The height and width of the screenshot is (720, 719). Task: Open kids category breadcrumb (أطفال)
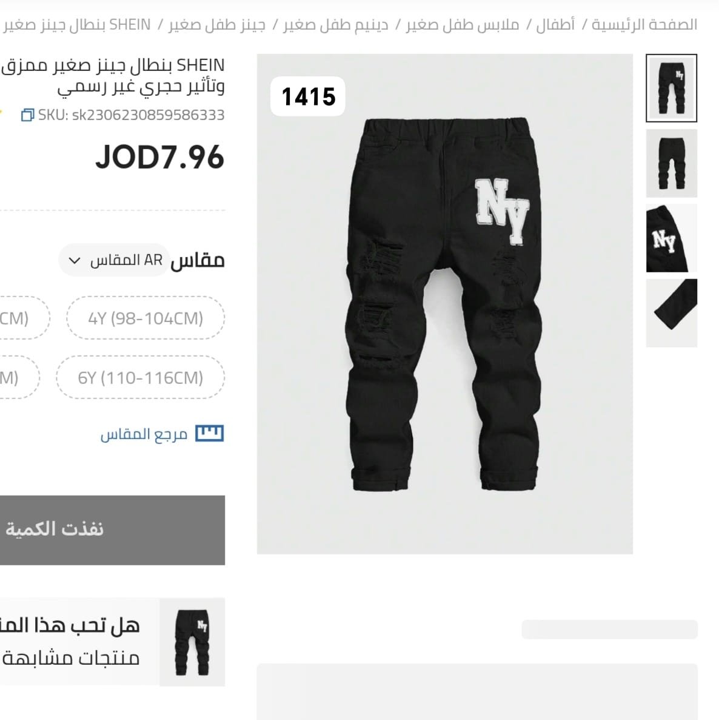[555, 24]
